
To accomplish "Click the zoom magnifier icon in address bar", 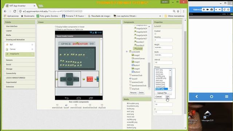I will click(x=174, y=11).
